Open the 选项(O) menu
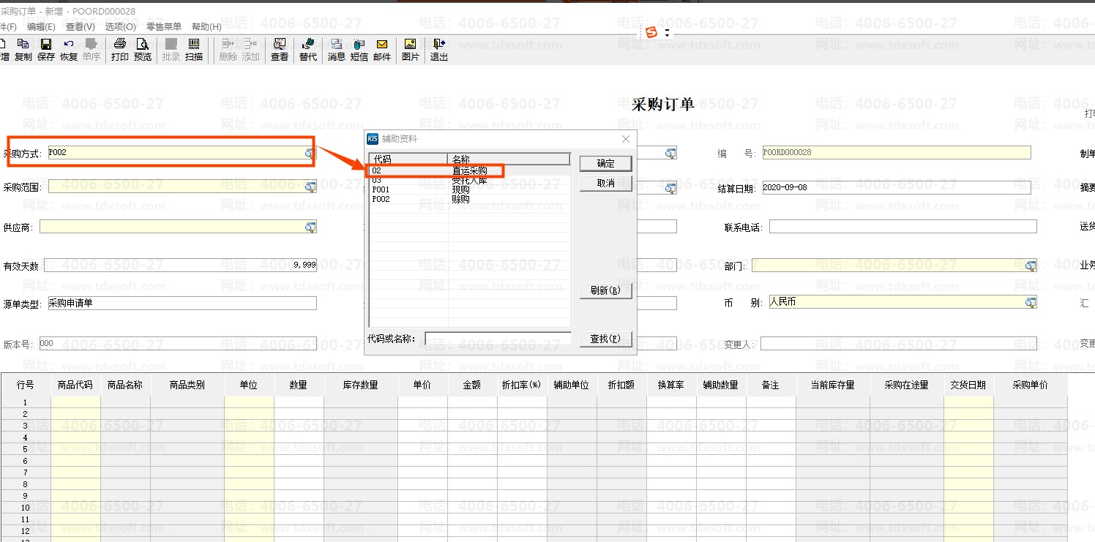The image size is (1095, 542). (x=120, y=26)
